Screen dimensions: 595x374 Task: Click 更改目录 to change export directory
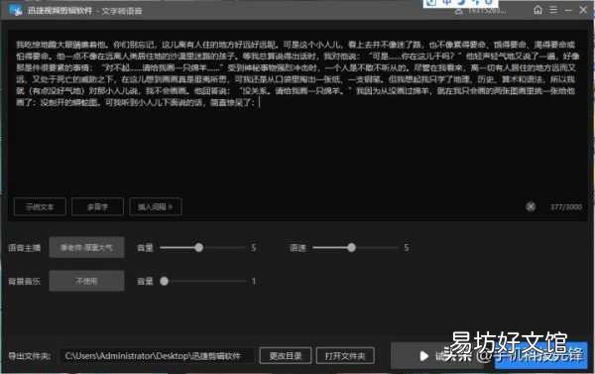pos(286,356)
